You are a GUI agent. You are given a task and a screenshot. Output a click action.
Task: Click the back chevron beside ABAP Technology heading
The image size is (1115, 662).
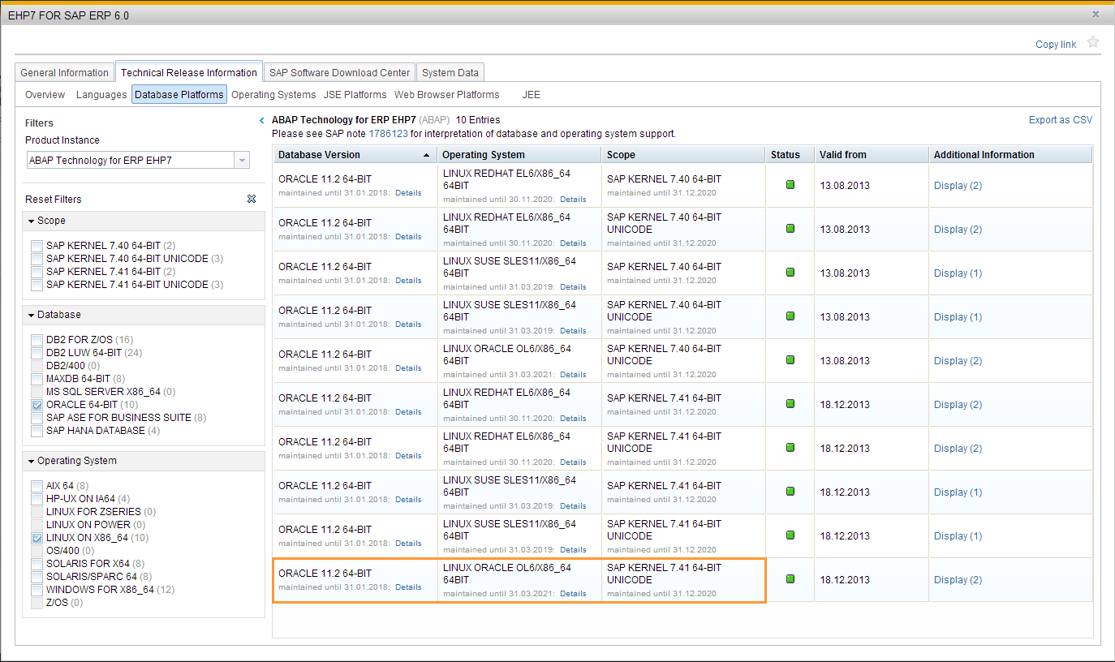click(261, 120)
